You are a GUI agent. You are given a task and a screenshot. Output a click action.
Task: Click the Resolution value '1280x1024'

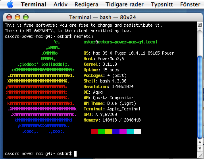[x=123, y=87]
